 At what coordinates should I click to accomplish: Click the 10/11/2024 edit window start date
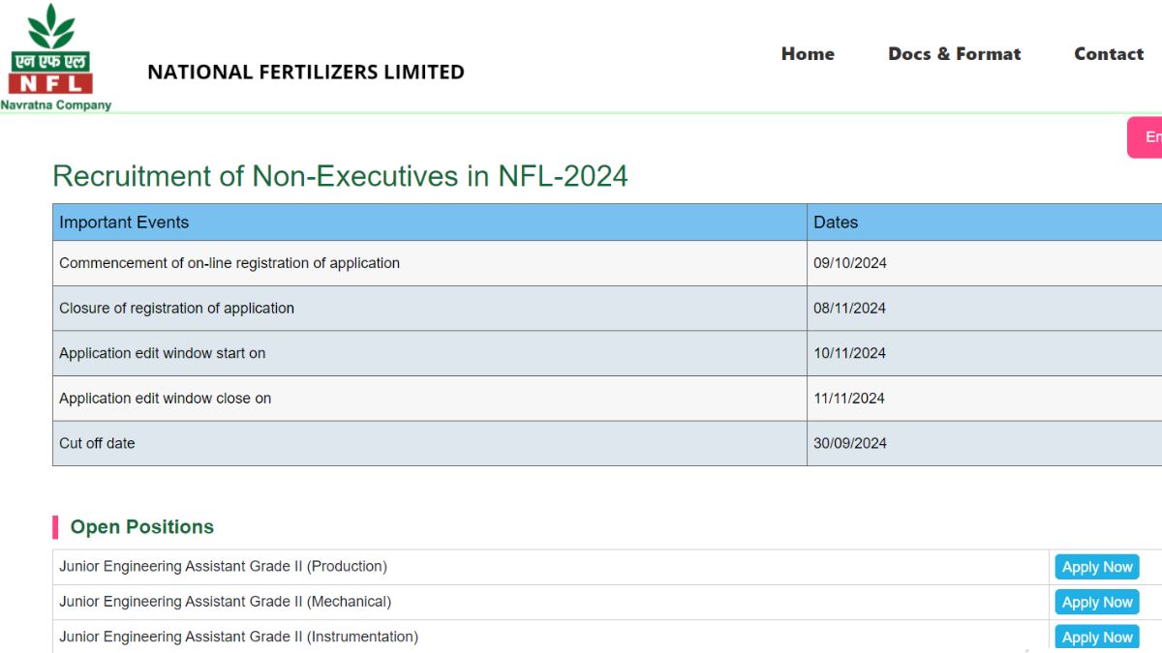pos(849,353)
